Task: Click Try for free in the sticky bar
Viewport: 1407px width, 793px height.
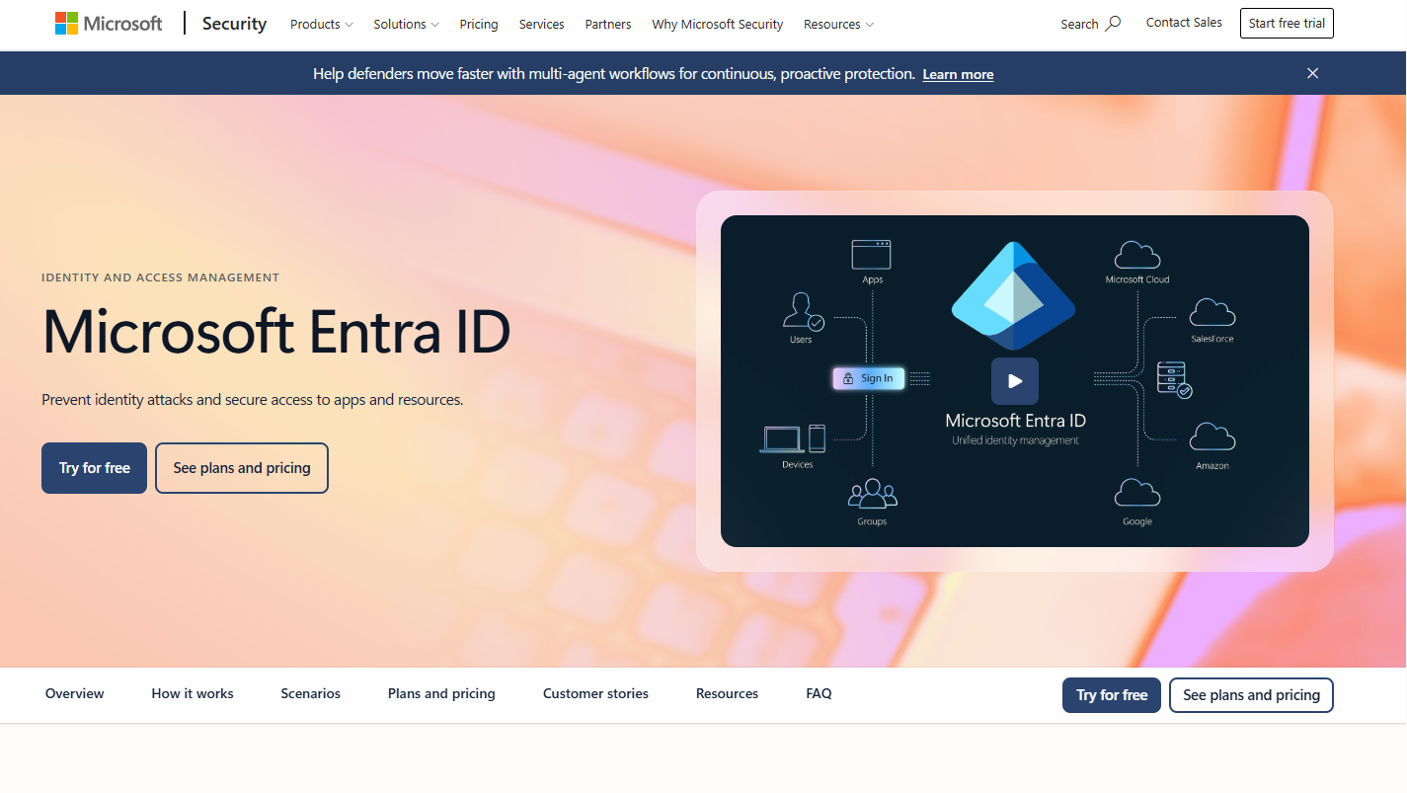Action: [x=1112, y=695]
